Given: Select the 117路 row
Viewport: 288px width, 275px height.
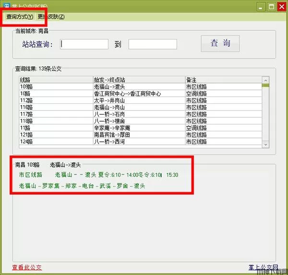Looking at the screenshot, I should 141,114.
